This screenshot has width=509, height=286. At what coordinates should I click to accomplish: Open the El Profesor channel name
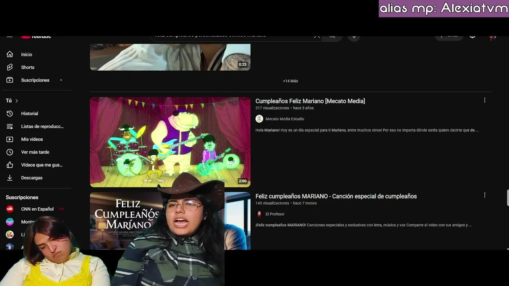(x=275, y=214)
